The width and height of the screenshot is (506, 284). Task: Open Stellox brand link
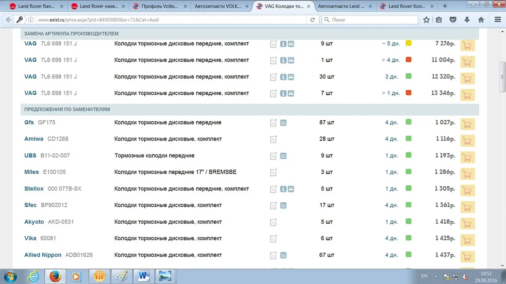point(34,189)
